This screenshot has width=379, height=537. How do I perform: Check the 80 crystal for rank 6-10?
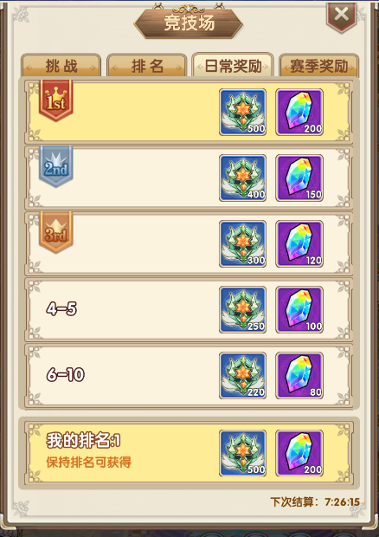tap(299, 375)
